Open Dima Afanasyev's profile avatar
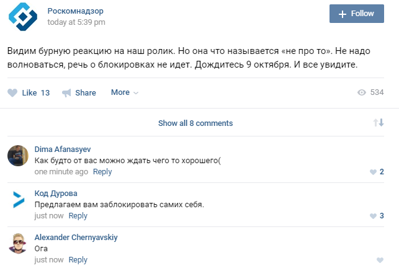This screenshot has height=268, width=399. (x=18, y=155)
